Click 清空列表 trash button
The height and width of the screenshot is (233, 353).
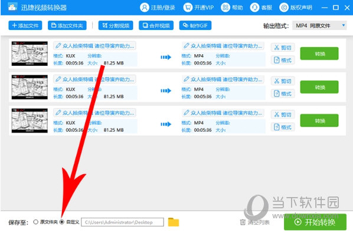point(254,222)
